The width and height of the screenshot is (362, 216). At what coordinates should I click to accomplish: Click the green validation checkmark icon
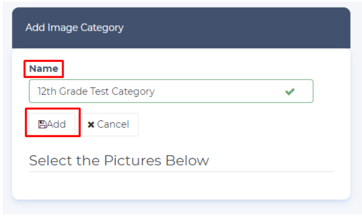coord(290,91)
